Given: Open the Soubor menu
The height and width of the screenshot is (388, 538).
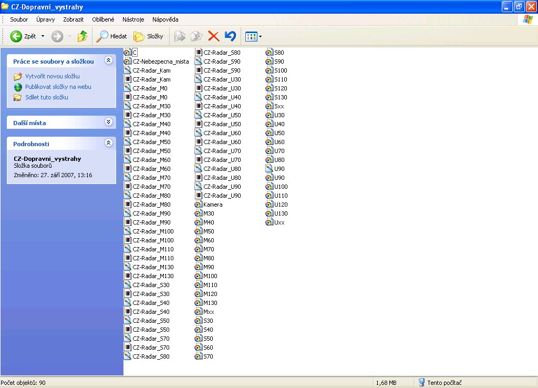Looking at the screenshot, I should click(19, 19).
